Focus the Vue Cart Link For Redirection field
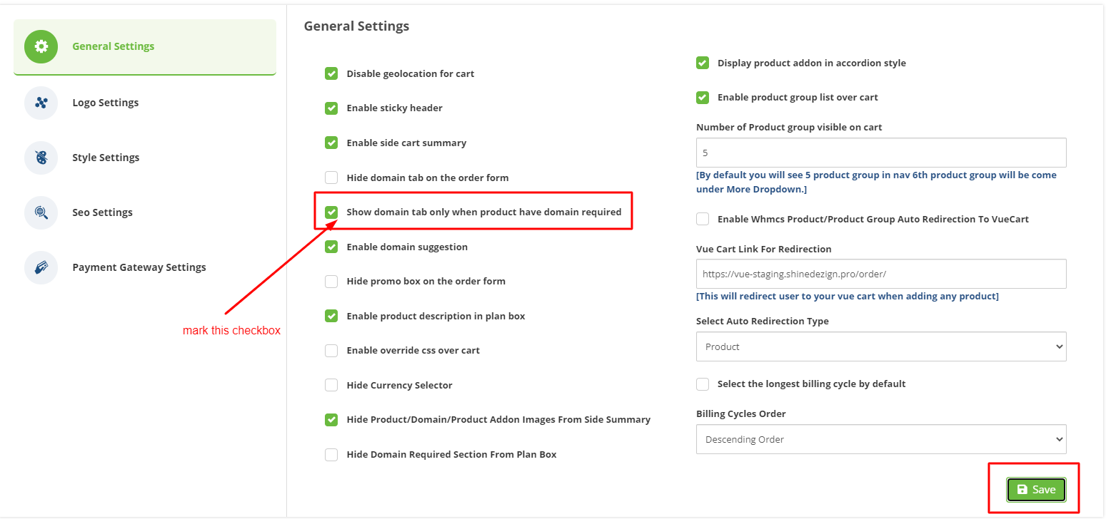This screenshot has width=1106, height=519. (881, 274)
